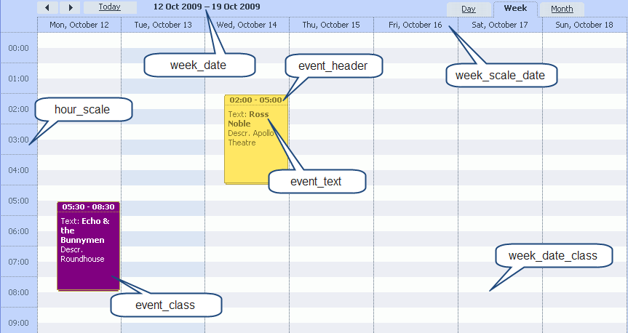The width and height of the screenshot is (628, 333).
Task: Click the 09:00 hour scale label
Action: point(19,323)
